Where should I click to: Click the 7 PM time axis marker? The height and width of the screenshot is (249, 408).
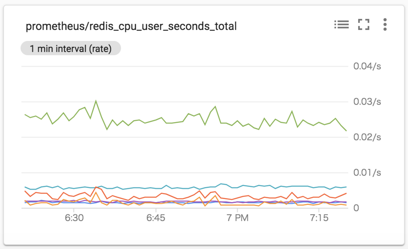click(237, 218)
